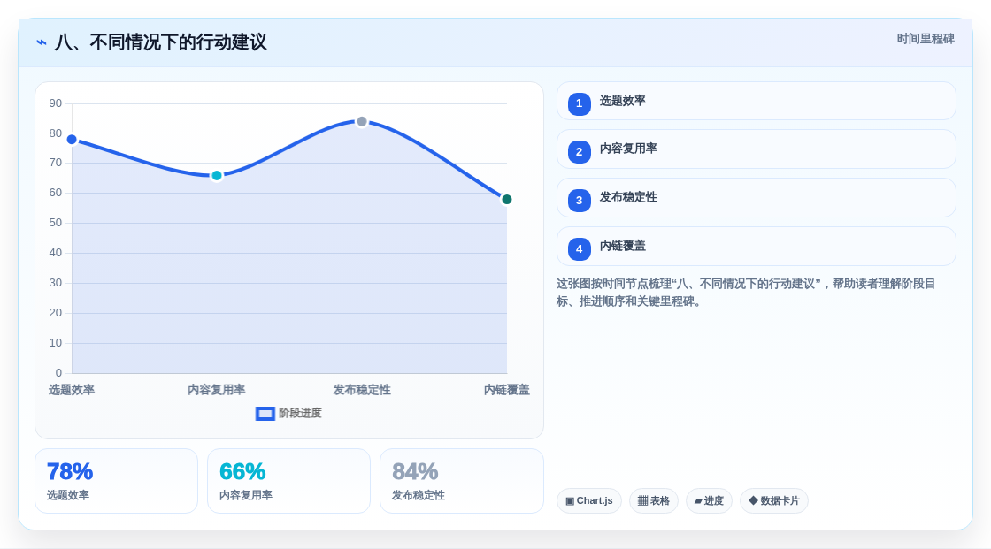Screen dimensions: 991x549
Task: Click the diamond icon in 数据卡片 chip
Action: point(753,500)
